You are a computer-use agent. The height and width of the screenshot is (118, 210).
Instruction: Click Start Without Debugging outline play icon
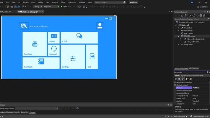70,7
